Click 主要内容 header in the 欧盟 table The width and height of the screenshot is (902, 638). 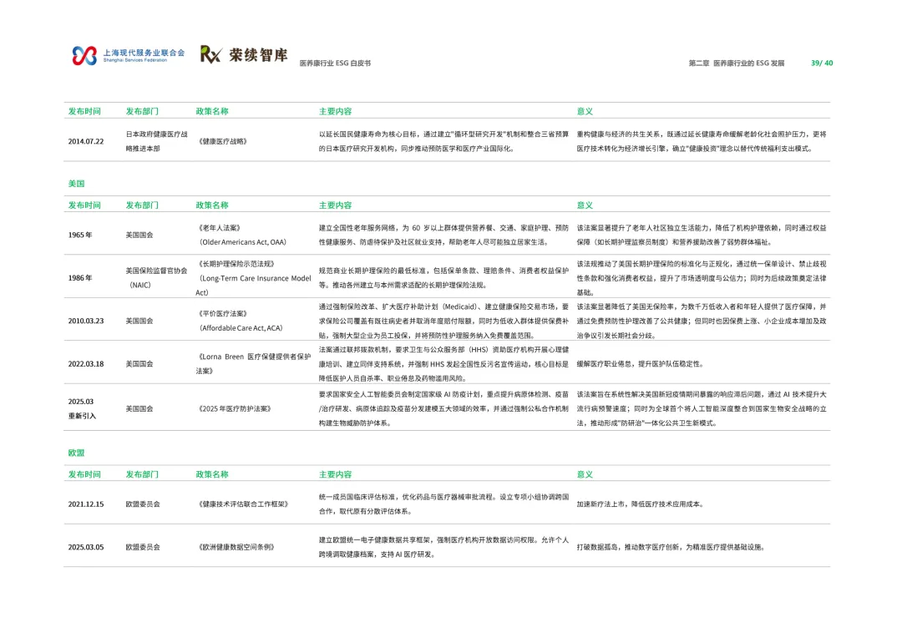pyautogui.click(x=336, y=474)
